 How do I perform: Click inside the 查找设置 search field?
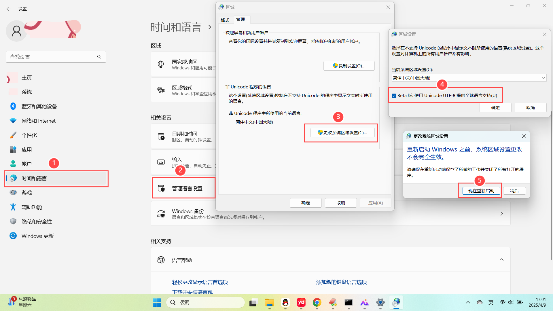click(x=52, y=57)
